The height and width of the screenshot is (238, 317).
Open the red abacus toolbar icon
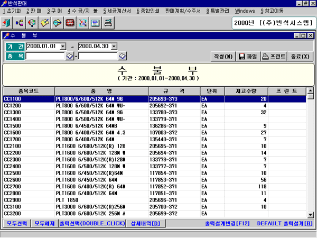click(70, 23)
